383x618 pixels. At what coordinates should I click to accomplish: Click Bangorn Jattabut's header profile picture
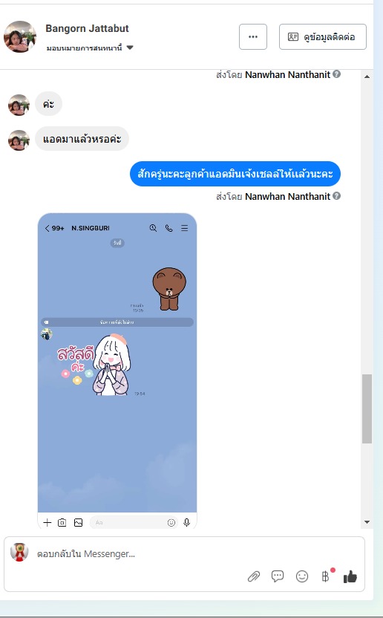pos(20,36)
